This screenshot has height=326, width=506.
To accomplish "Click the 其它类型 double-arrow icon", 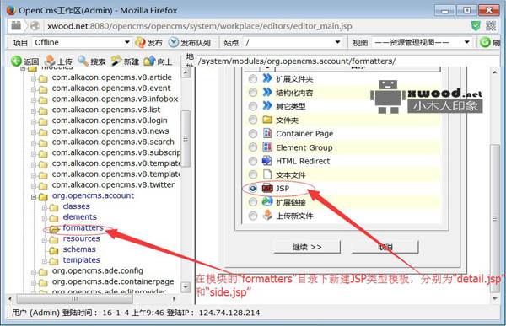I will tap(267, 105).
